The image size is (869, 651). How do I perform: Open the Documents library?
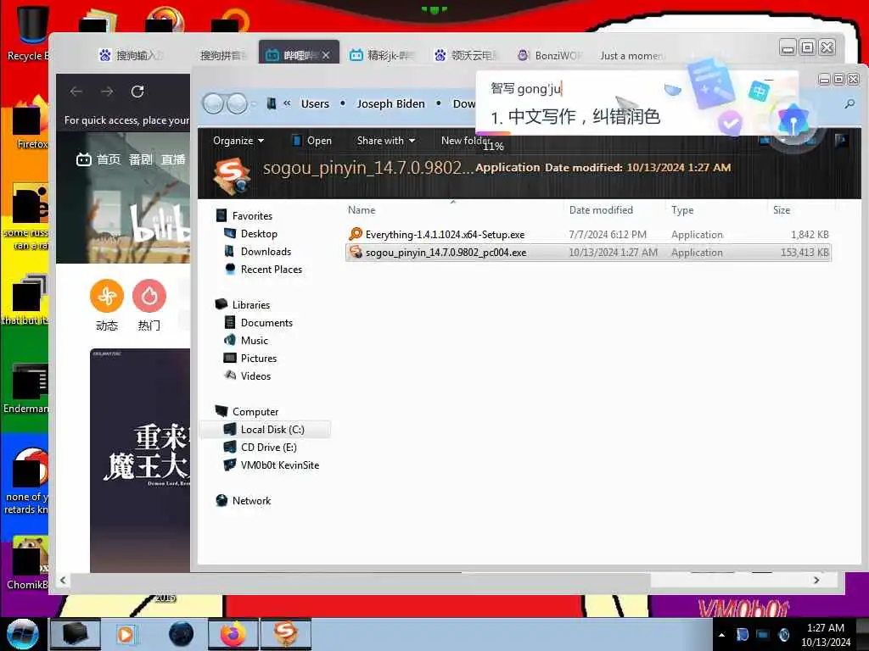point(258,322)
